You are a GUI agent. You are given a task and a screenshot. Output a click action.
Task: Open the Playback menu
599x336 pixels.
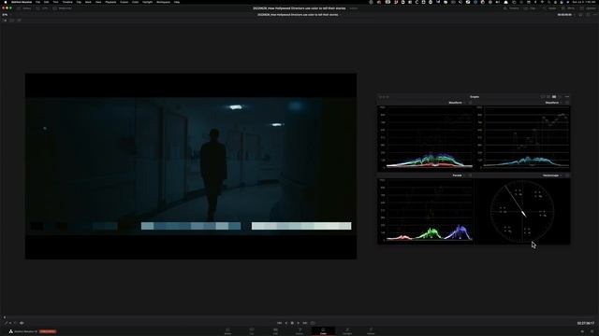(x=110, y=2)
